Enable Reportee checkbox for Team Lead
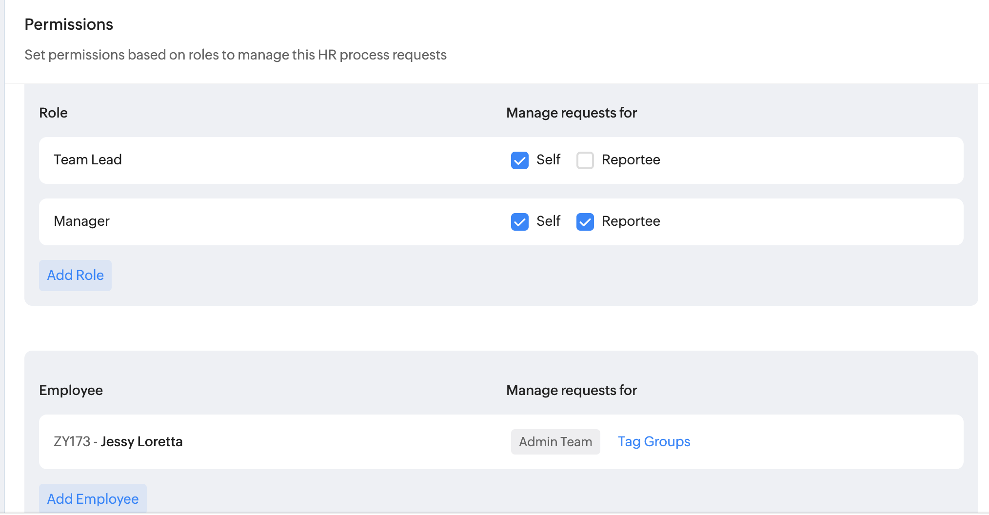This screenshot has height=515, width=989. [585, 160]
